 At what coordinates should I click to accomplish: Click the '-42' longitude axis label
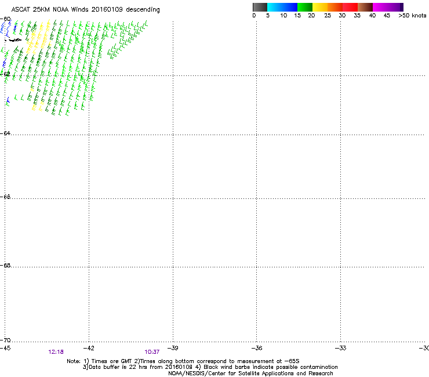click(89, 348)
